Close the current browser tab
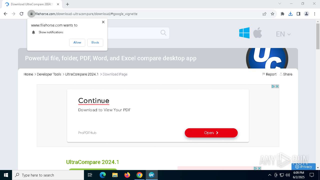 (58, 4)
